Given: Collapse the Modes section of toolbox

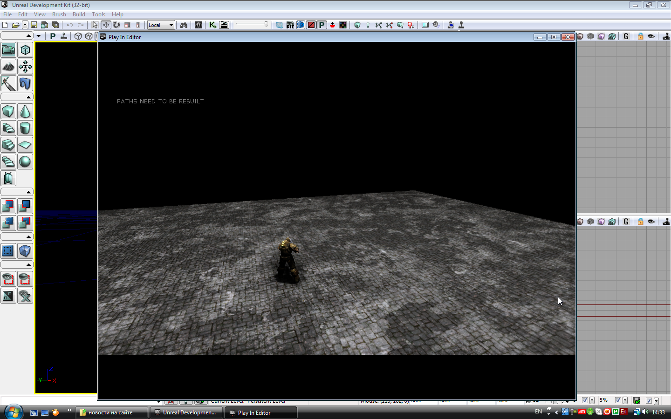Looking at the screenshot, I should (x=17, y=36).
